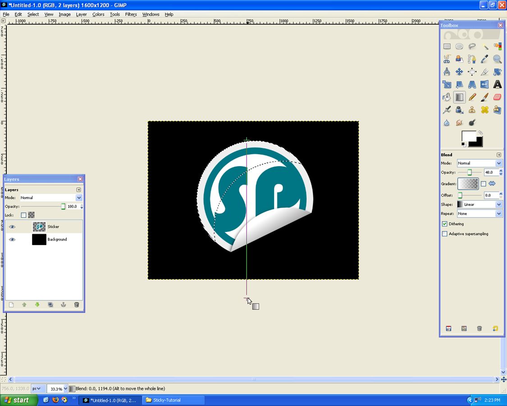
Task: Select the Rectangle Select tool
Action: click(x=447, y=46)
